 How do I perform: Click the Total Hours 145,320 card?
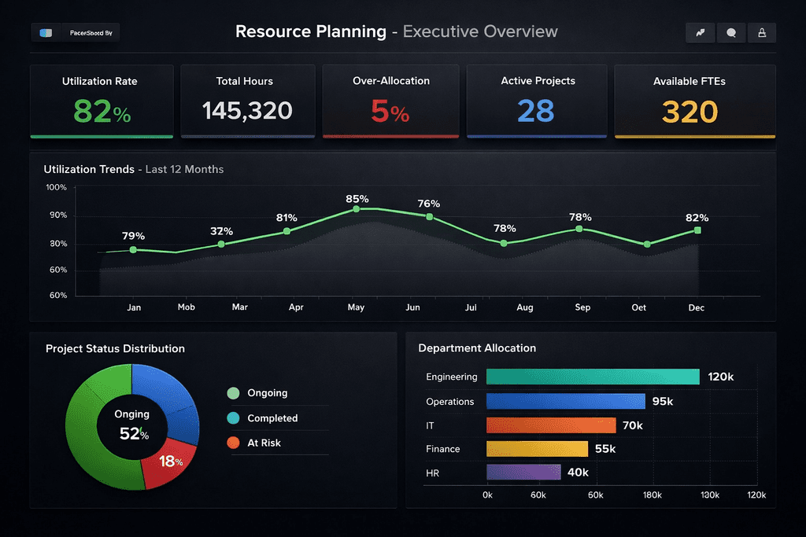point(247,101)
